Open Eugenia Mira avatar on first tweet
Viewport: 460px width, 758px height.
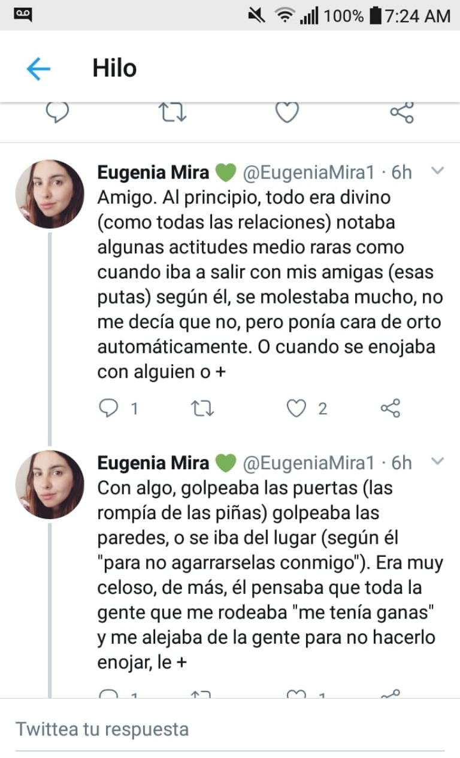coord(50,194)
